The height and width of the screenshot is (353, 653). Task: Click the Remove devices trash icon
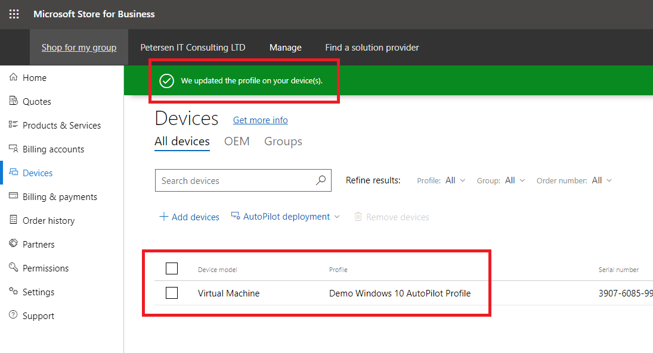point(358,217)
